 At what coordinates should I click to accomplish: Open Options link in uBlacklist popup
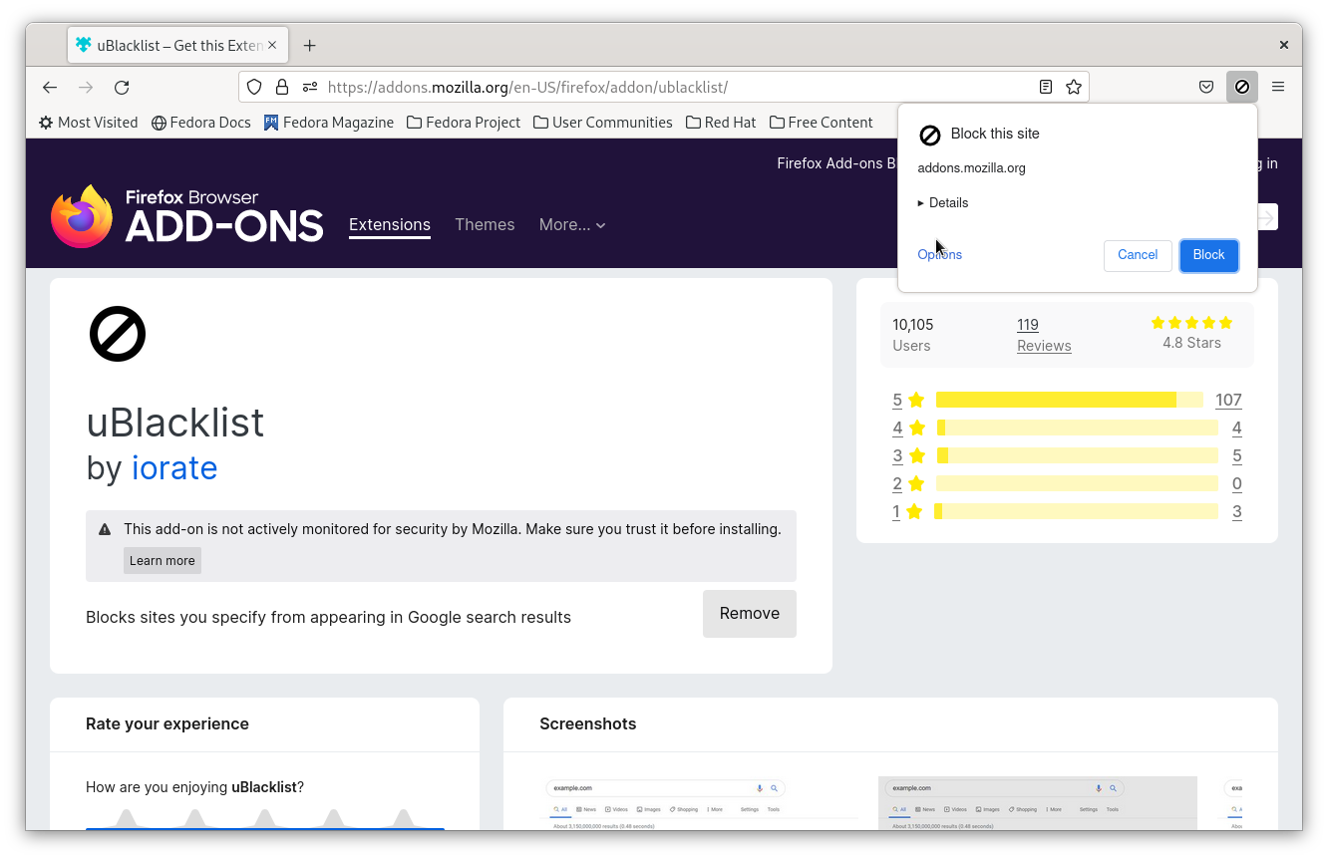[940, 254]
